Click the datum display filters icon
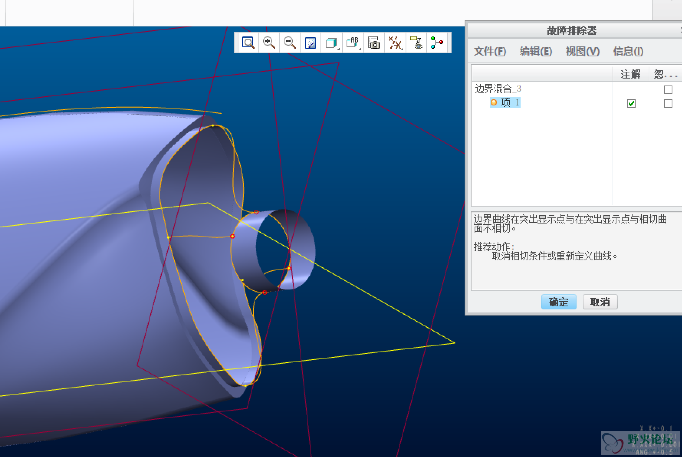 tap(394, 43)
